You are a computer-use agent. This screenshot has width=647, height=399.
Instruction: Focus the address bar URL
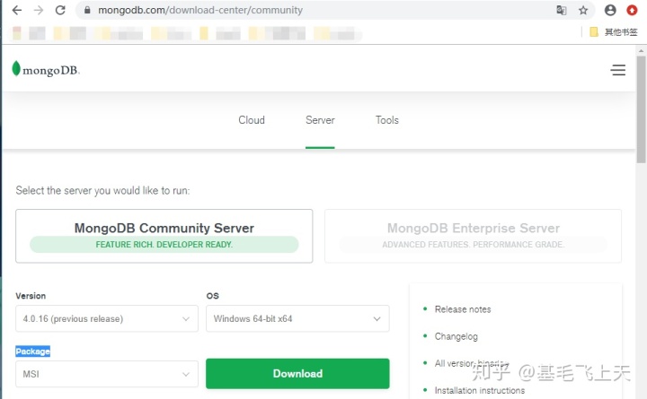coord(200,10)
